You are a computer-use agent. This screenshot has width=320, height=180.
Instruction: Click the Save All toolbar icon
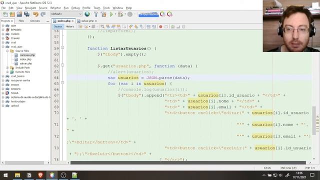26,14
